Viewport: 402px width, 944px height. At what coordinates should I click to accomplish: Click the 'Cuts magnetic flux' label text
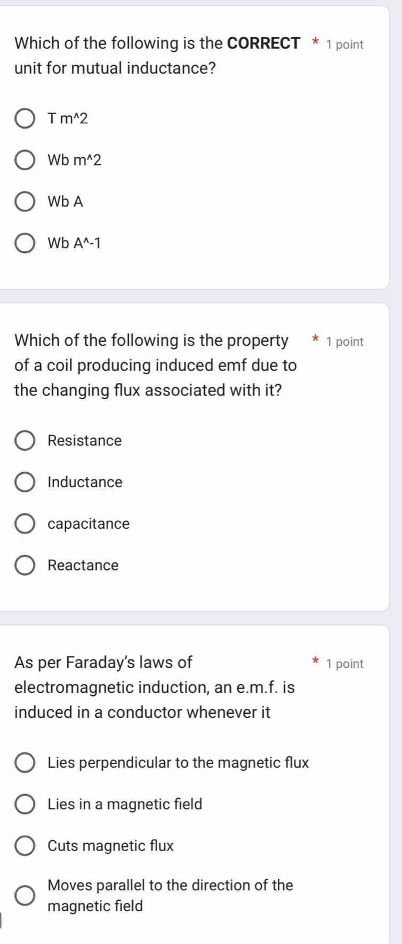coord(110,846)
